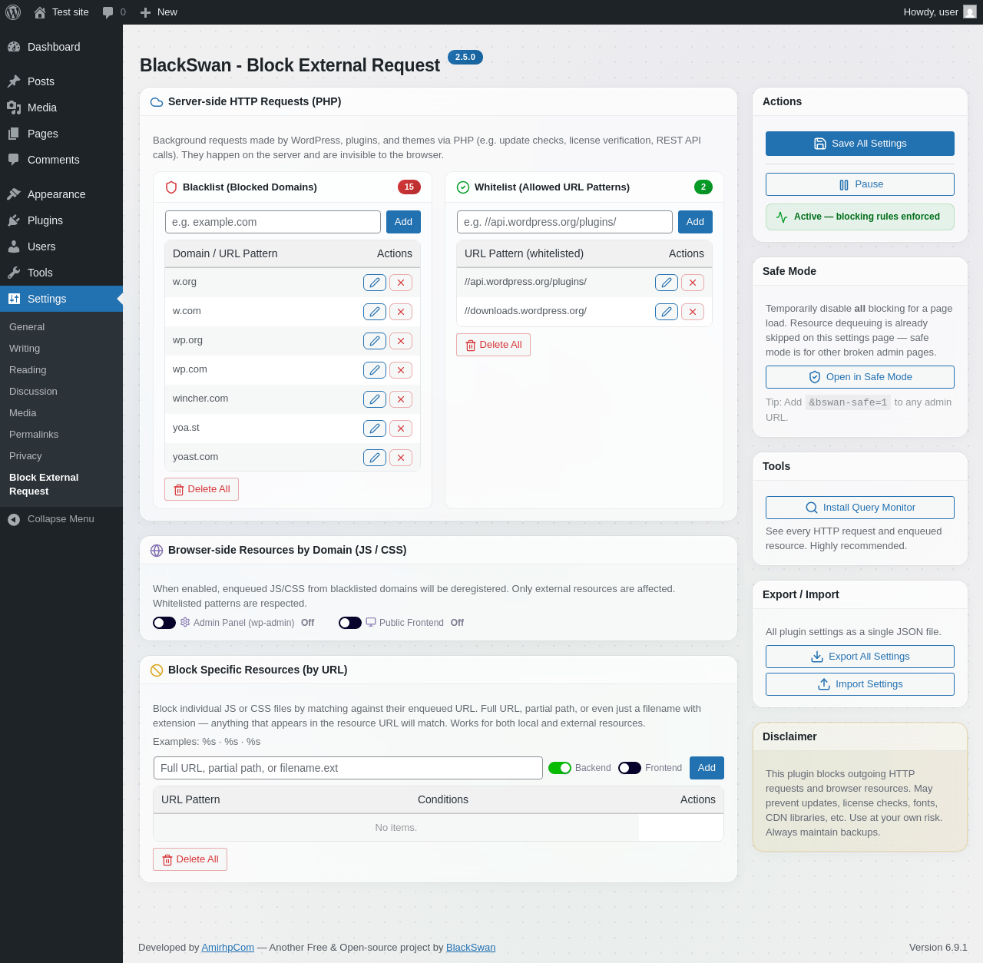
Task: Edit the yoast.com blacklist entry
Action: (375, 458)
